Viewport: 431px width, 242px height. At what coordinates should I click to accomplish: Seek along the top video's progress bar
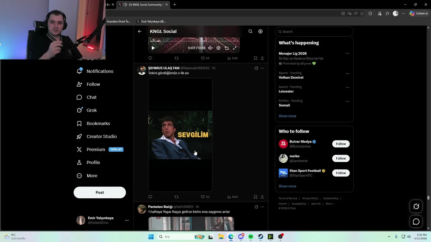point(194,41)
